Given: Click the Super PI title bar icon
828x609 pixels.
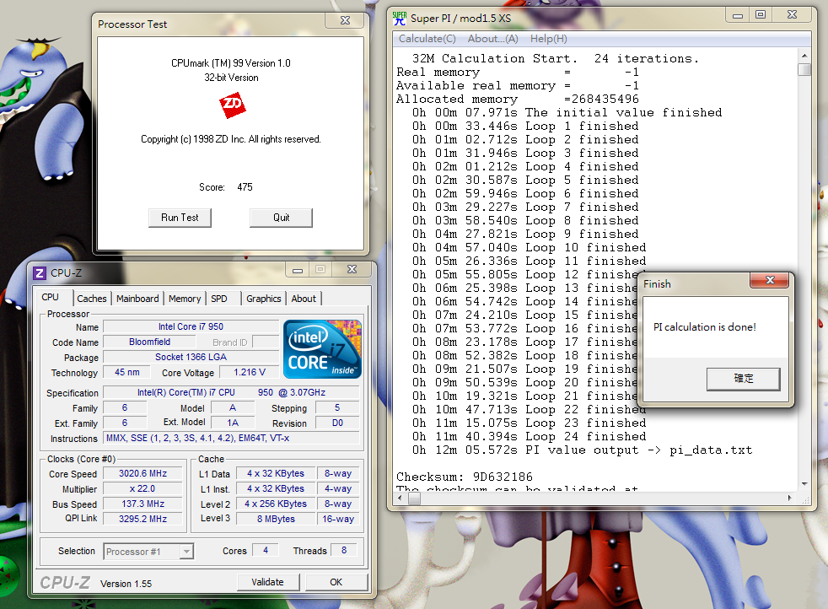Looking at the screenshot, I should tap(400, 19).
